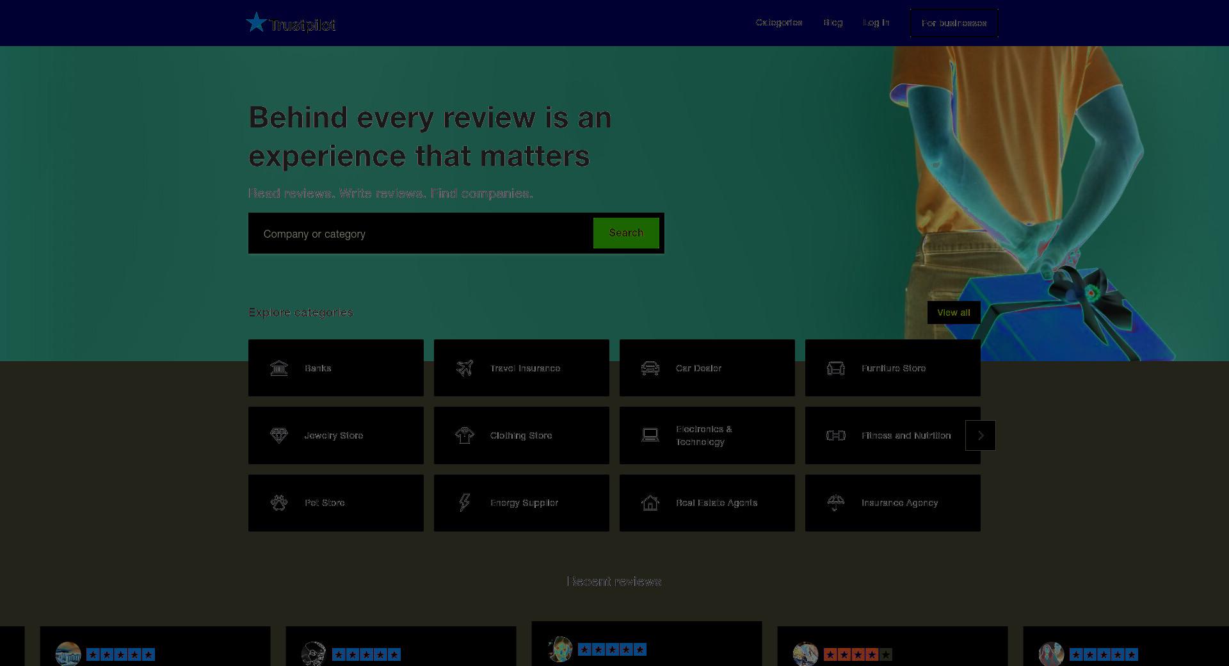
Task: Click the Car Dealer car icon
Action: 650,368
